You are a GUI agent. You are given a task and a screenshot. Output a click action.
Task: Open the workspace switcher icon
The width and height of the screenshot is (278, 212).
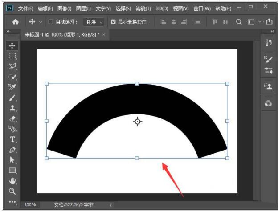[251, 22]
